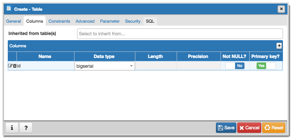Close the Create - Table dialog

click(x=281, y=9)
